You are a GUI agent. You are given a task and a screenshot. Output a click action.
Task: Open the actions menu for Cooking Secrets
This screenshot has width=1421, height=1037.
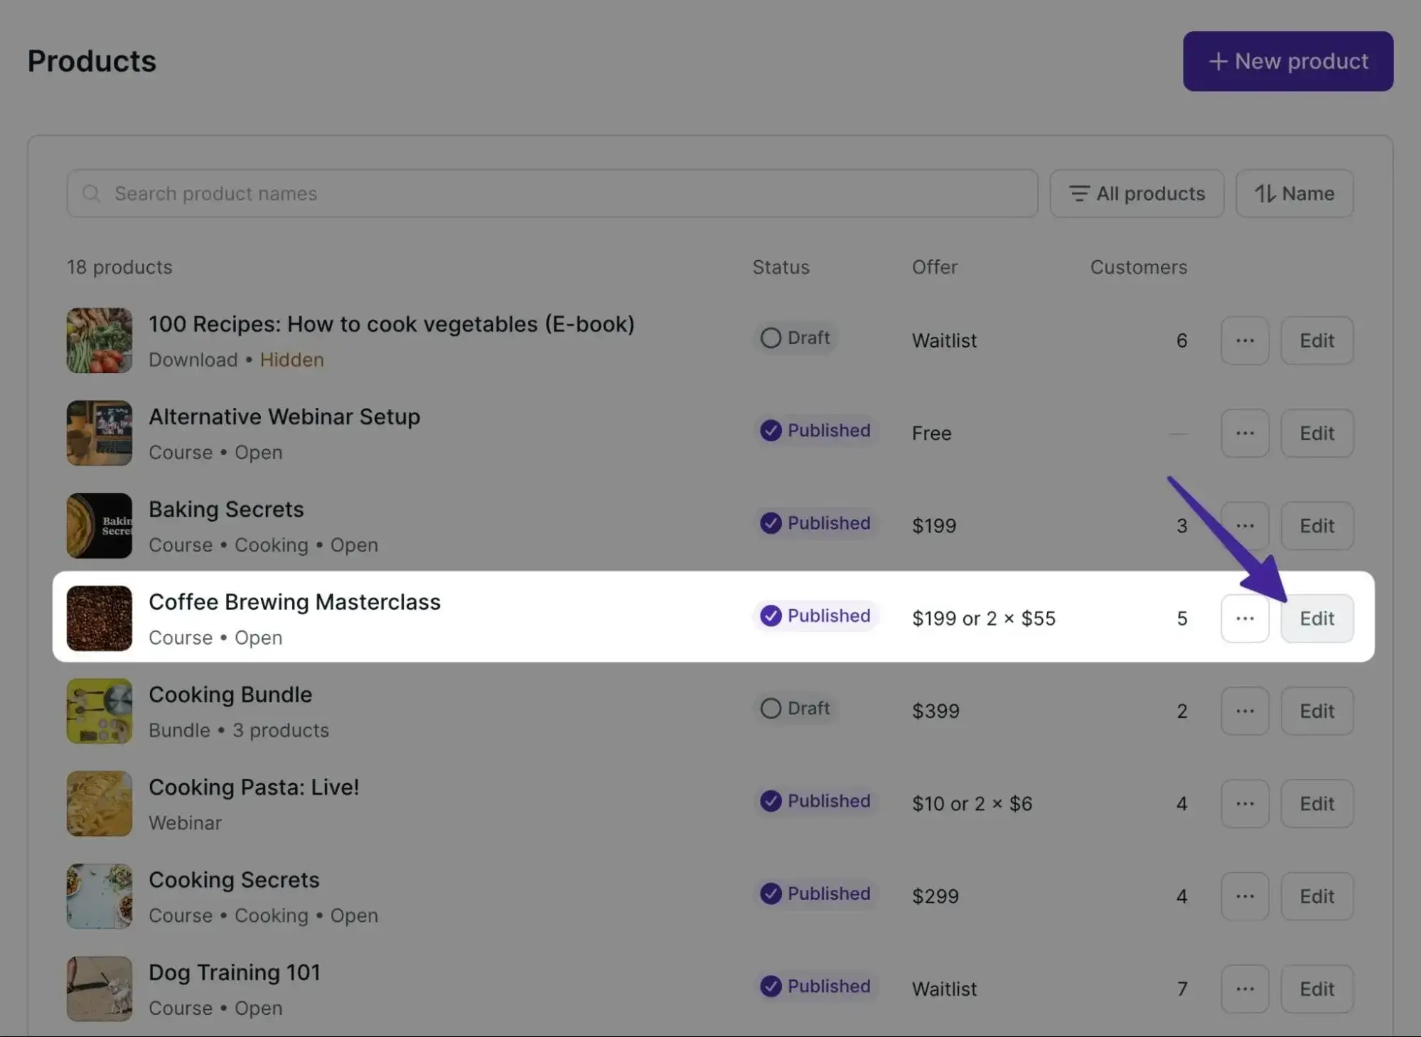coord(1245,896)
